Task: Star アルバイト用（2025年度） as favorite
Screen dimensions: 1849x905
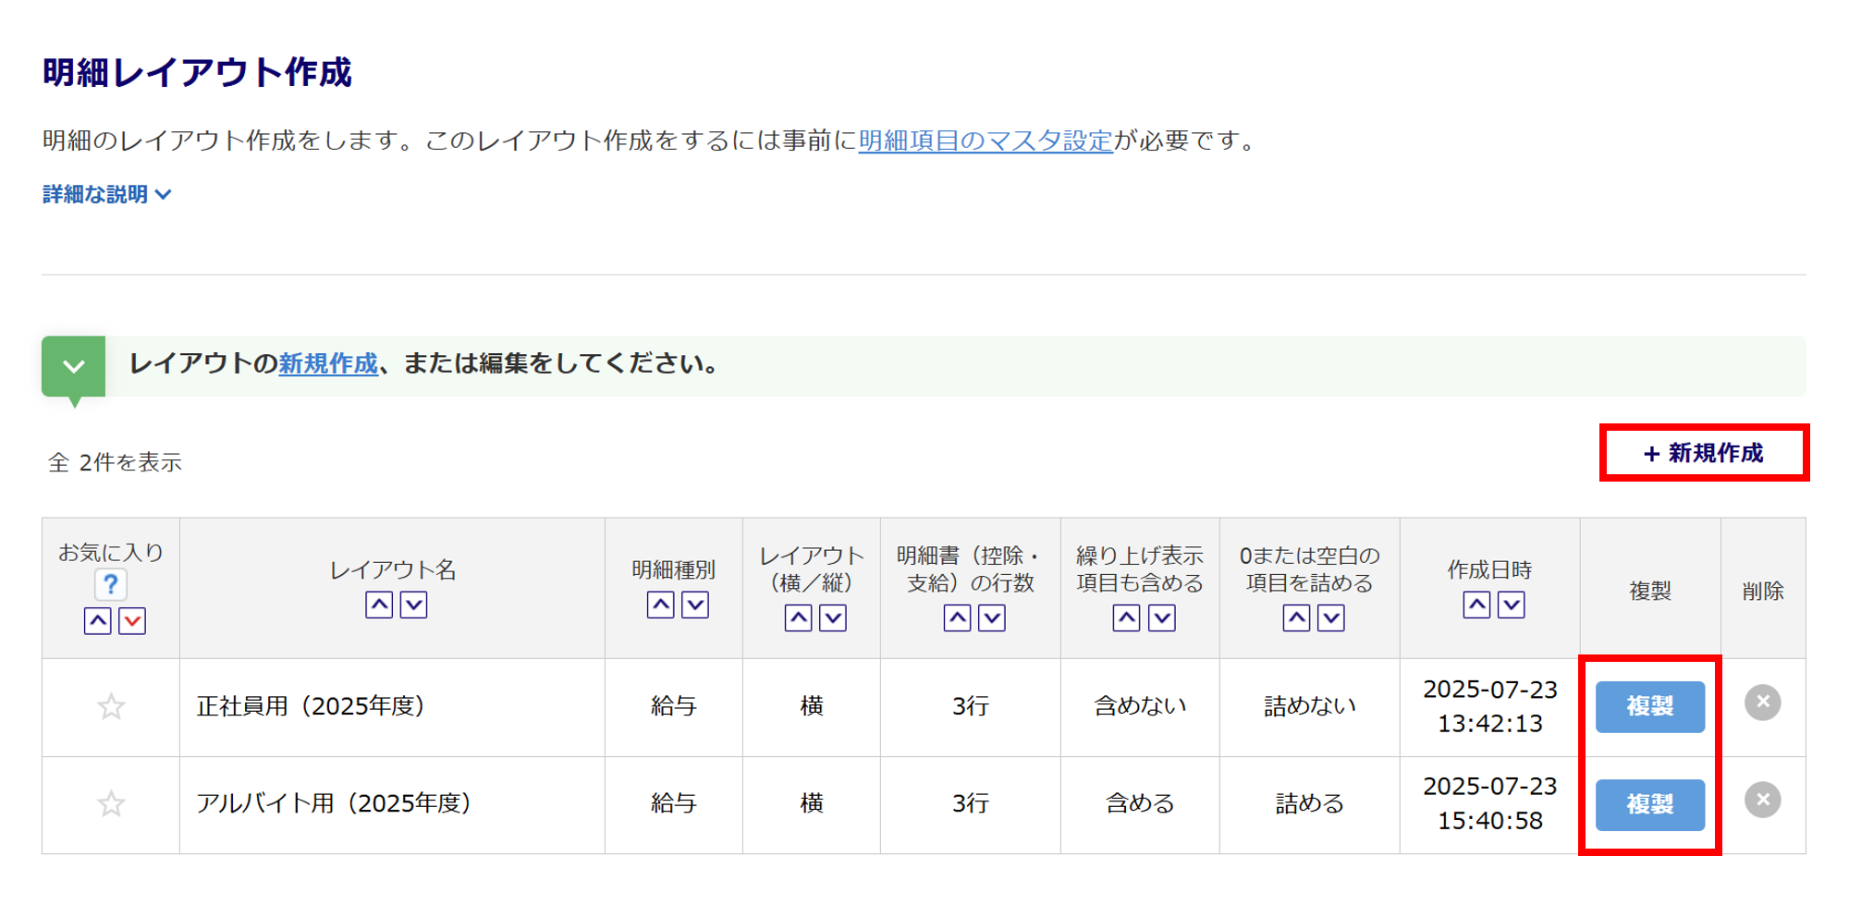Action: [111, 804]
